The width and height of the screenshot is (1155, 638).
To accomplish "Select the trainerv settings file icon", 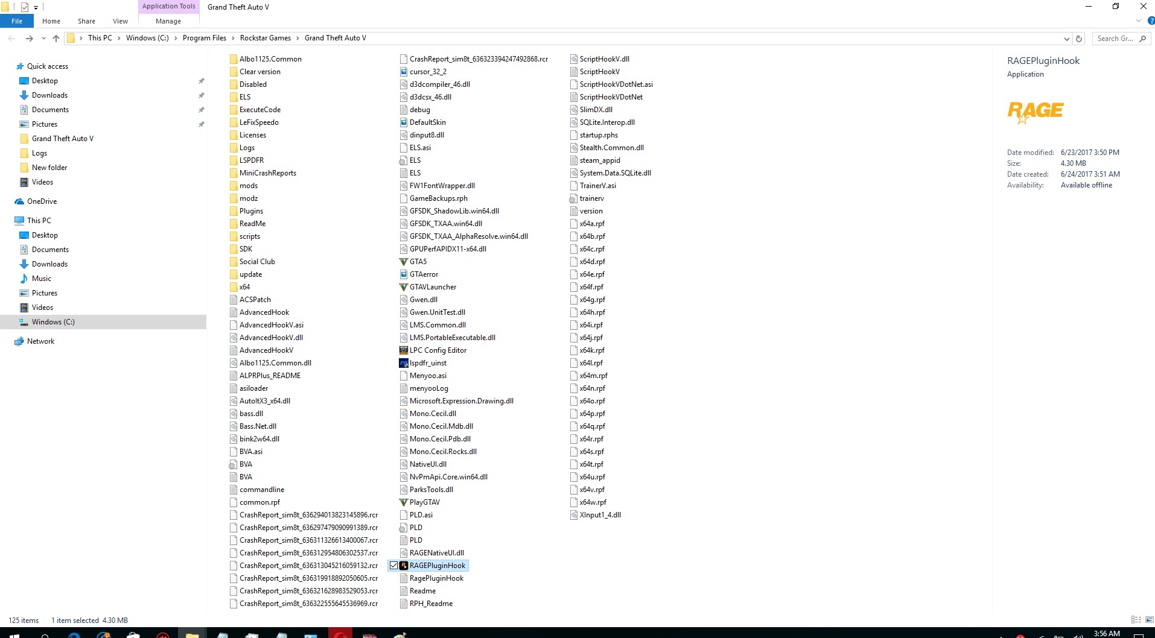I will [x=574, y=198].
